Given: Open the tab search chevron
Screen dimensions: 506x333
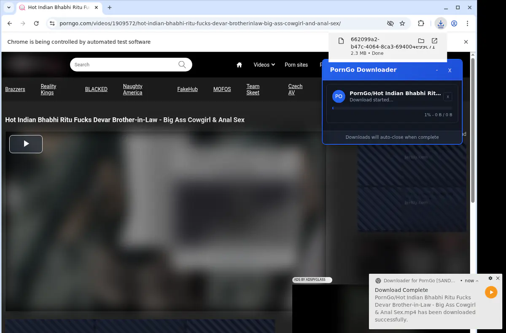Looking at the screenshot, I should [x=9, y=8].
